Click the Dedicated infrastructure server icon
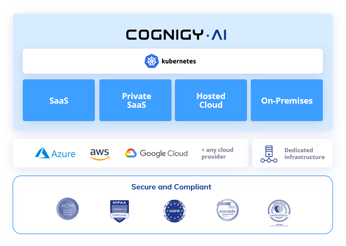The width and height of the screenshot is (346, 246). point(270,153)
